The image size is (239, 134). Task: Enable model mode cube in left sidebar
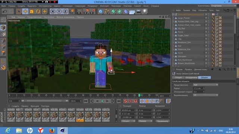tap(3, 28)
